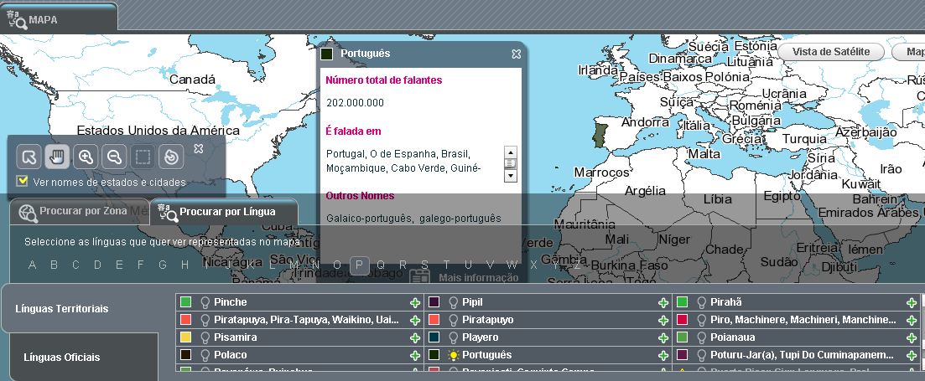Toggle Pipil lightbulb visibility
The height and width of the screenshot is (381, 925).
(x=453, y=302)
